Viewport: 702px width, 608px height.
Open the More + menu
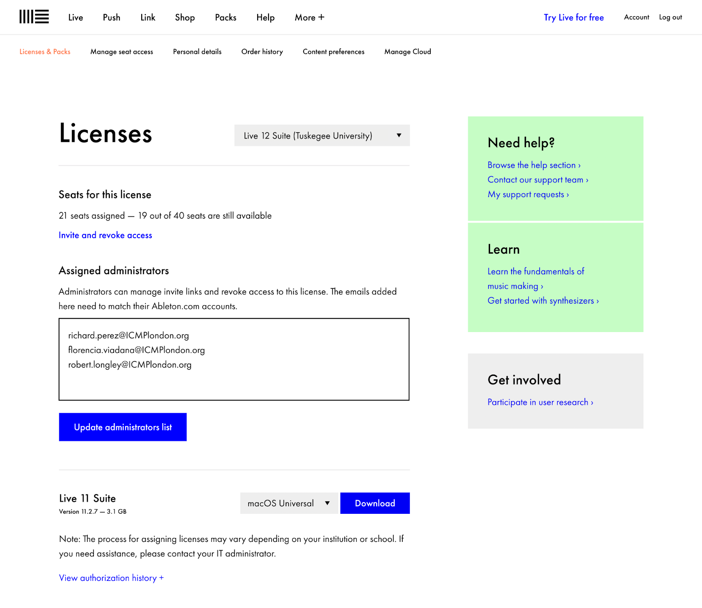(309, 18)
